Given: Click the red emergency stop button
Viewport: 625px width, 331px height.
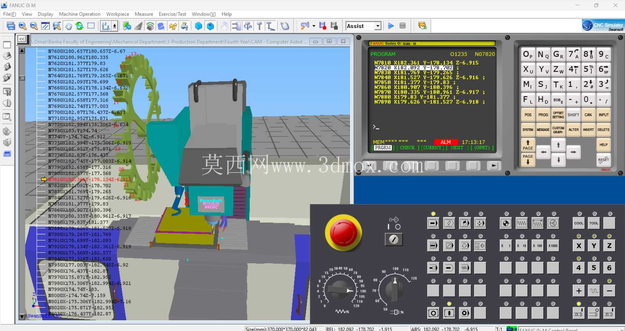Looking at the screenshot, I should click(x=343, y=233).
